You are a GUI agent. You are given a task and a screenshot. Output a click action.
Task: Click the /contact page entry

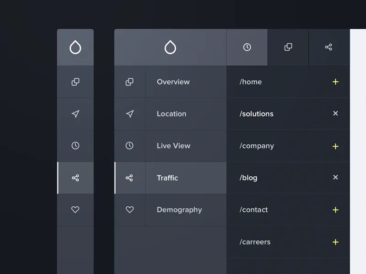tap(288, 210)
